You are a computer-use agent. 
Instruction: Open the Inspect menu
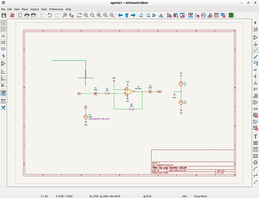pyautogui.click(x=35, y=9)
